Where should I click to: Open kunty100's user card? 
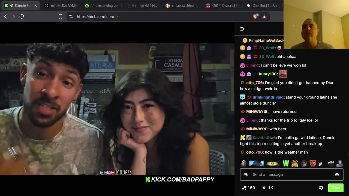tap(268, 74)
